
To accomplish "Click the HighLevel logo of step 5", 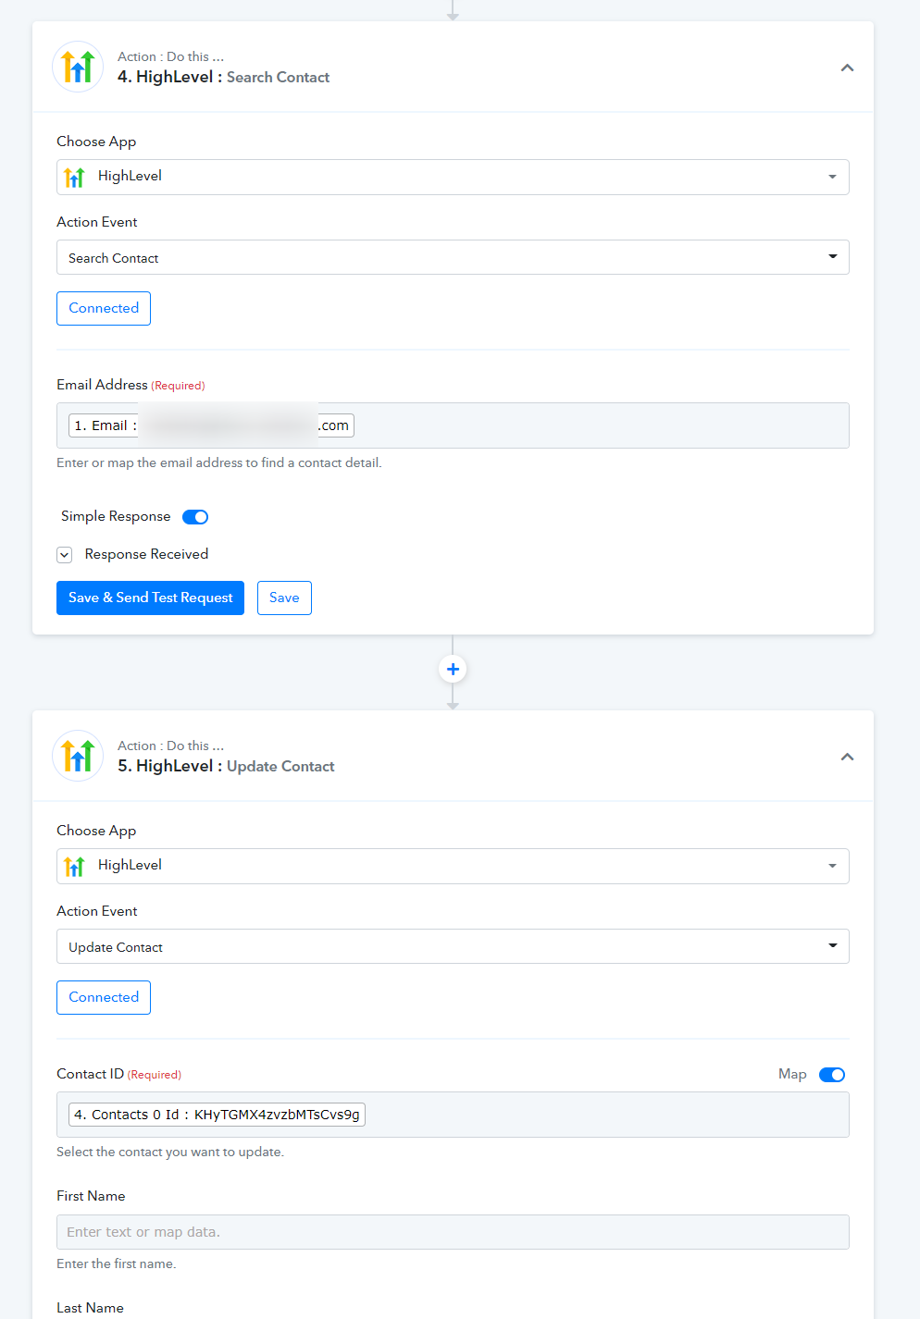I will [78, 756].
